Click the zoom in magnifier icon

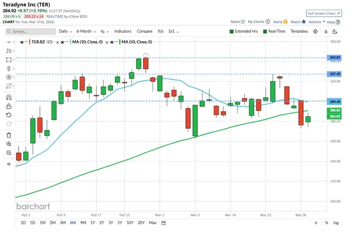8,144
